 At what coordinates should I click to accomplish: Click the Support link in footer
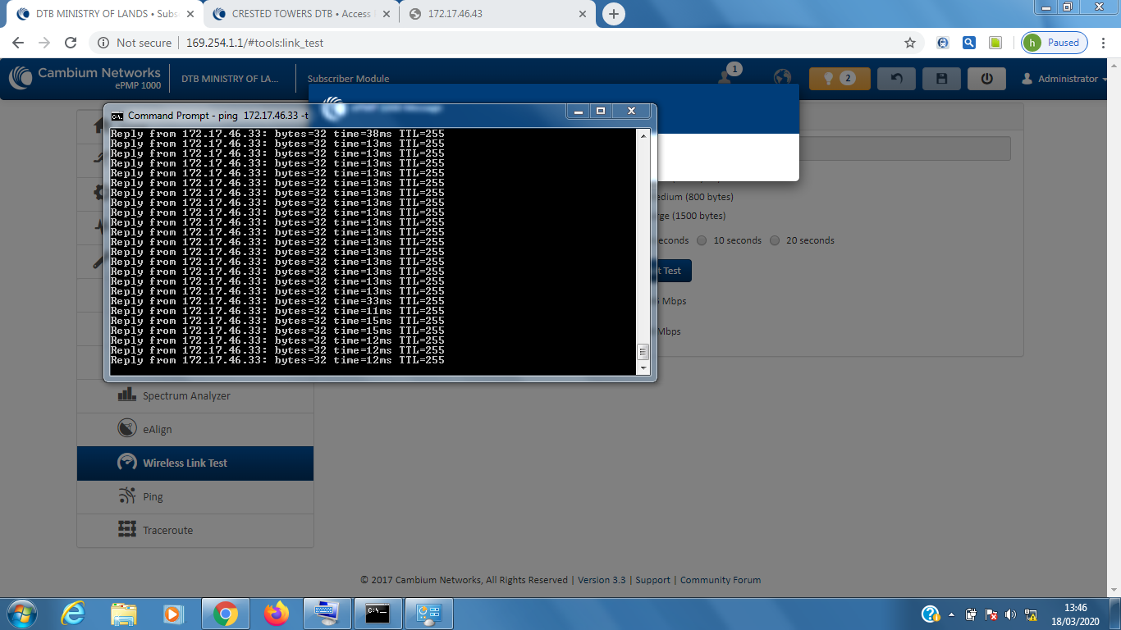652,580
